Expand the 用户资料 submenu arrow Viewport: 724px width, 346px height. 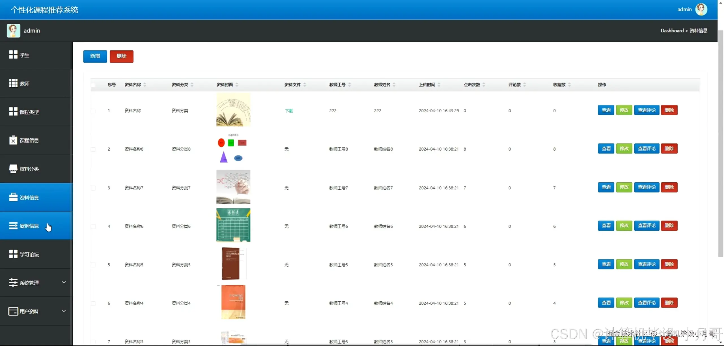point(64,311)
